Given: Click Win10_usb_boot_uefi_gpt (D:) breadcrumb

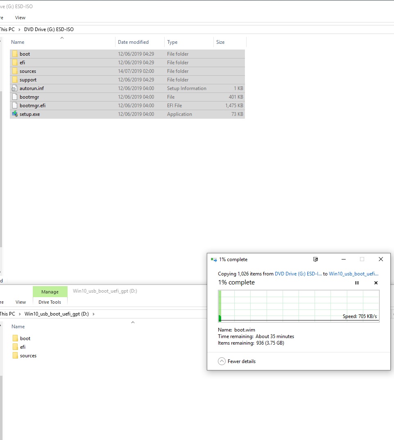Looking at the screenshot, I should [x=57, y=314].
